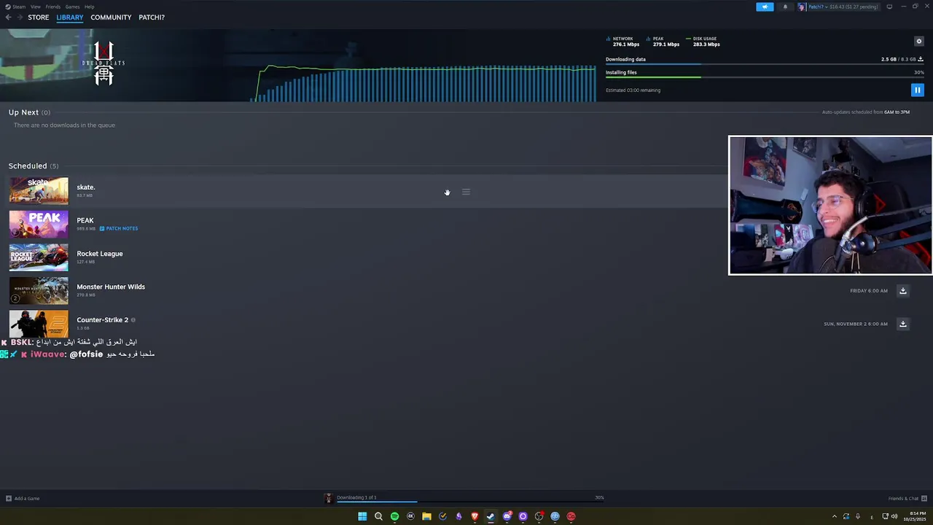Image resolution: width=933 pixels, height=525 pixels.
Task: Show hidden system tray icons
Action: pyautogui.click(x=835, y=516)
